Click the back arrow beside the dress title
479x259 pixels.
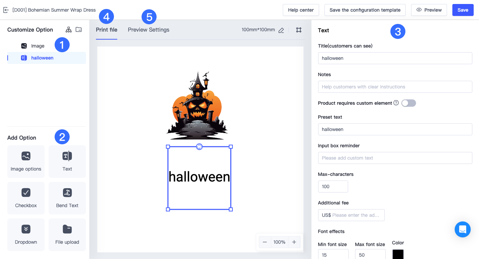tap(6, 10)
